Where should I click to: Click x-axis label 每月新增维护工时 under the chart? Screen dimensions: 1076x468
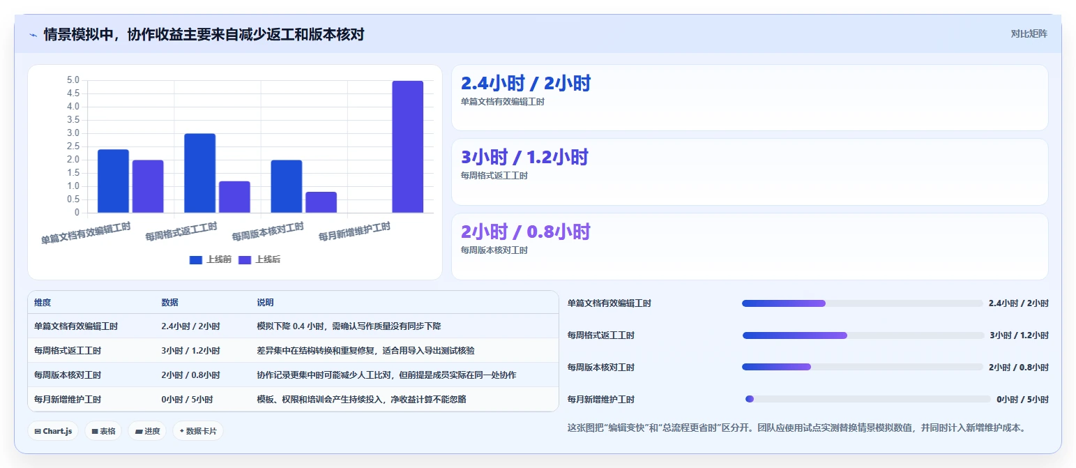[x=354, y=231]
